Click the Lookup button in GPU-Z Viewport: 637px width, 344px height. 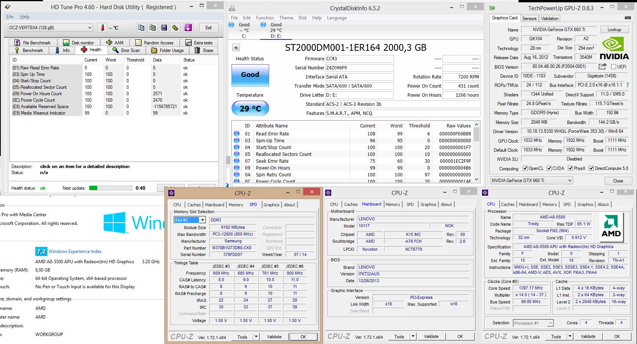coord(614,30)
